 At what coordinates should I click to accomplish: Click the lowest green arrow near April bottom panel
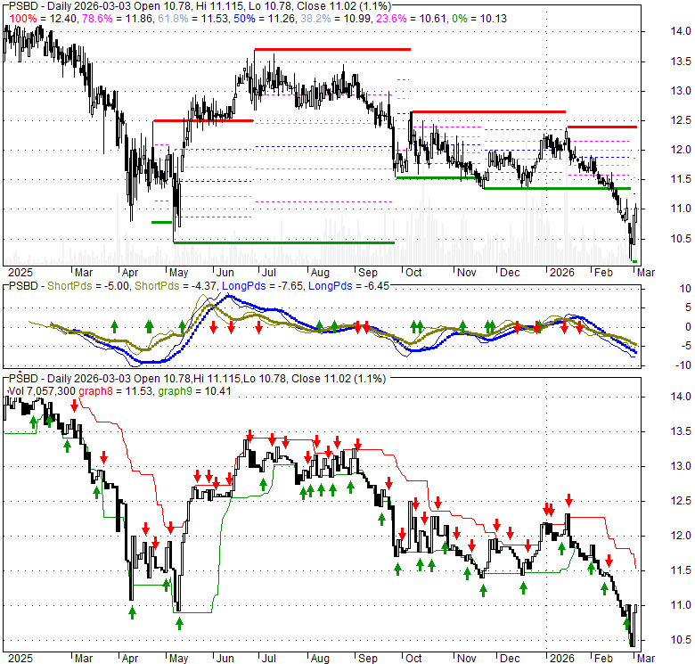click(132, 612)
